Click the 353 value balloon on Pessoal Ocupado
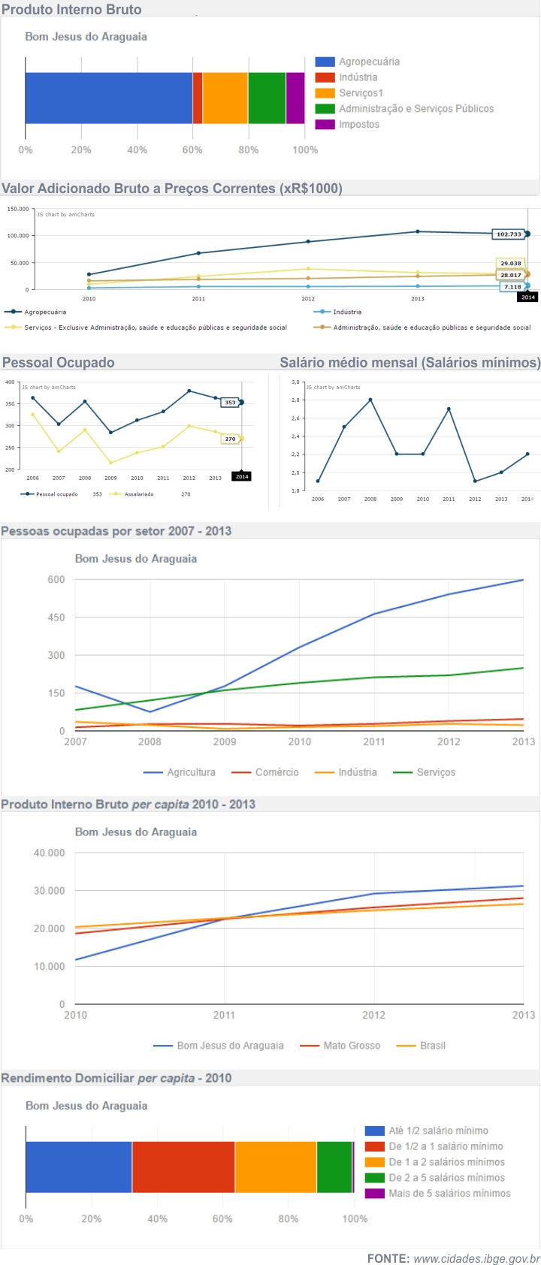 (230, 403)
